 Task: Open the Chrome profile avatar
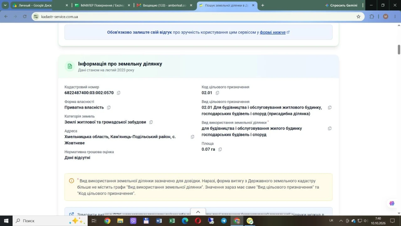pos(386,17)
